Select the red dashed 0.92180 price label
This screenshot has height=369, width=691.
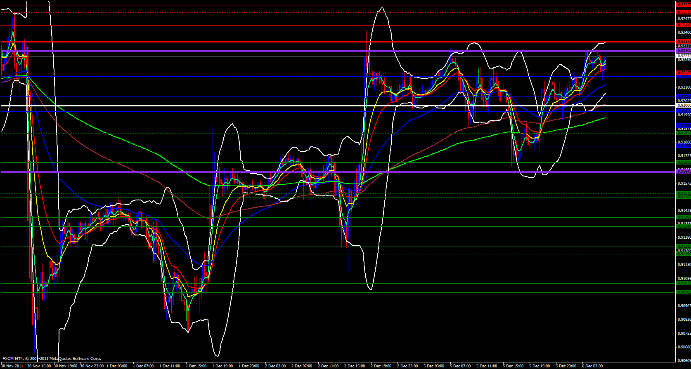tap(684, 73)
